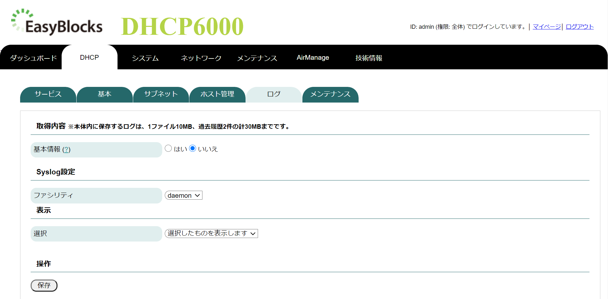Click the EasyBlocks logo
Screen dimensions: 608x299
[57, 22]
